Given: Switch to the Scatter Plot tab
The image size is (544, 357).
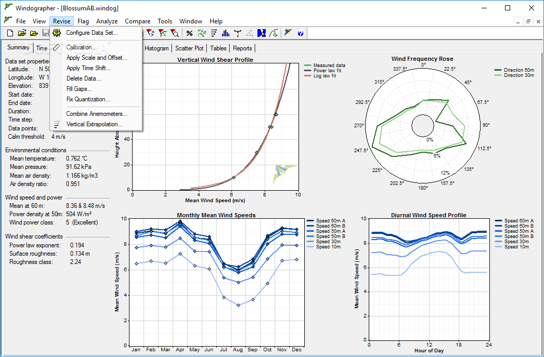Looking at the screenshot, I should click(x=189, y=48).
